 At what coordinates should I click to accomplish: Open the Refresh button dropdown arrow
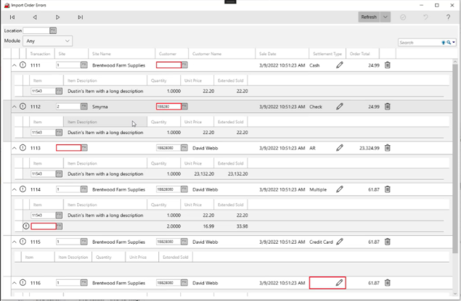pyautogui.click(x=385, y=17)
